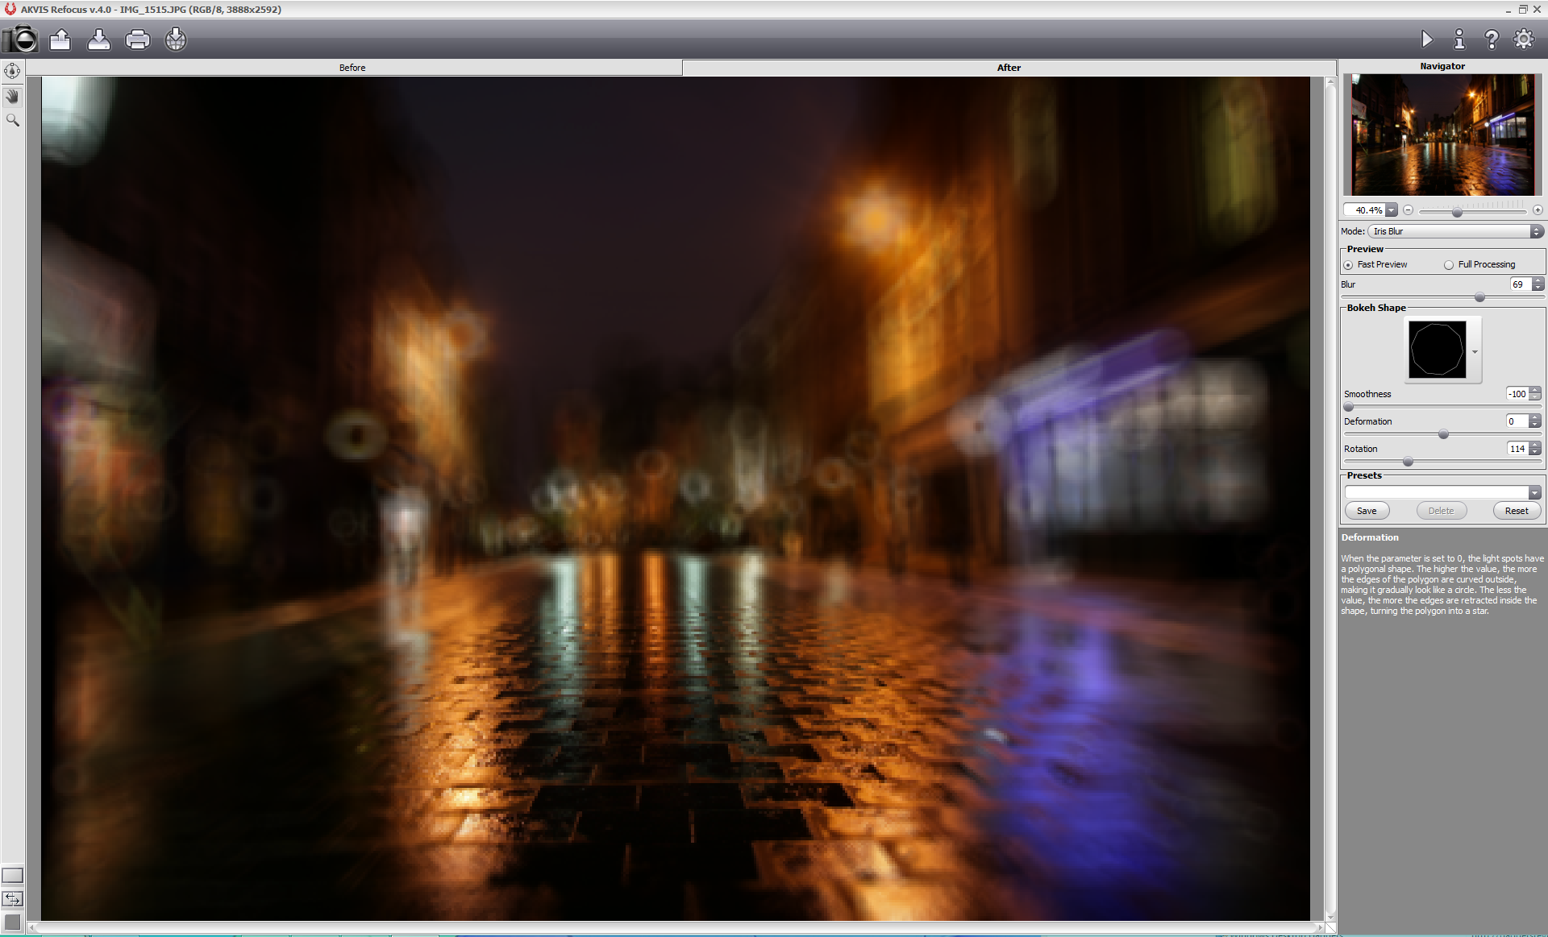Viewport: 1548px width, 937px height.
Task: Print the image with the printer icon
Action: click(138, 39)
